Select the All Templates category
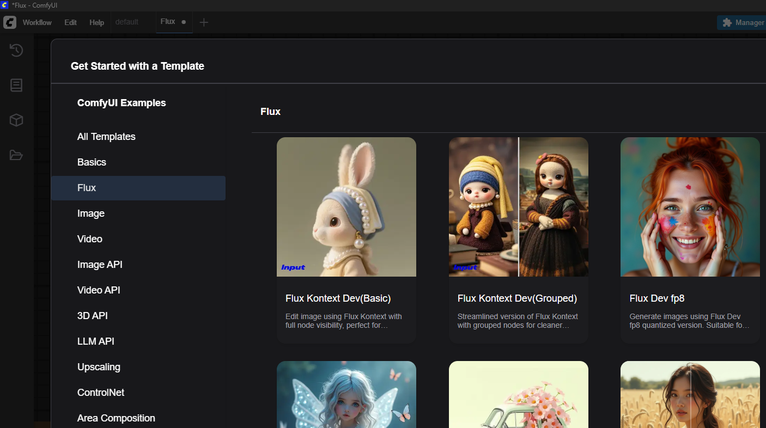Image resolution: width=766 pixels, height=428 pixels. (x=106, y=137)
